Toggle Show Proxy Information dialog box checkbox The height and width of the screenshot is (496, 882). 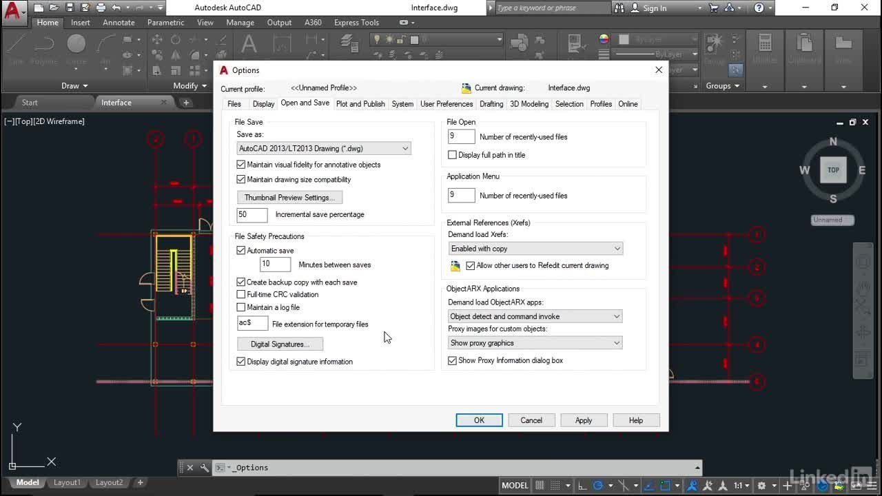point(453,360)
